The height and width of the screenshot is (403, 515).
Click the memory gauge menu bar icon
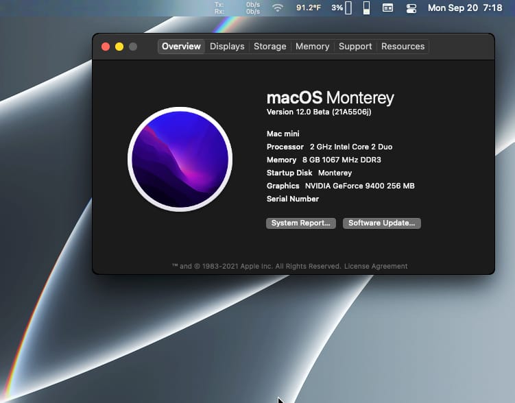click(367, 8)
